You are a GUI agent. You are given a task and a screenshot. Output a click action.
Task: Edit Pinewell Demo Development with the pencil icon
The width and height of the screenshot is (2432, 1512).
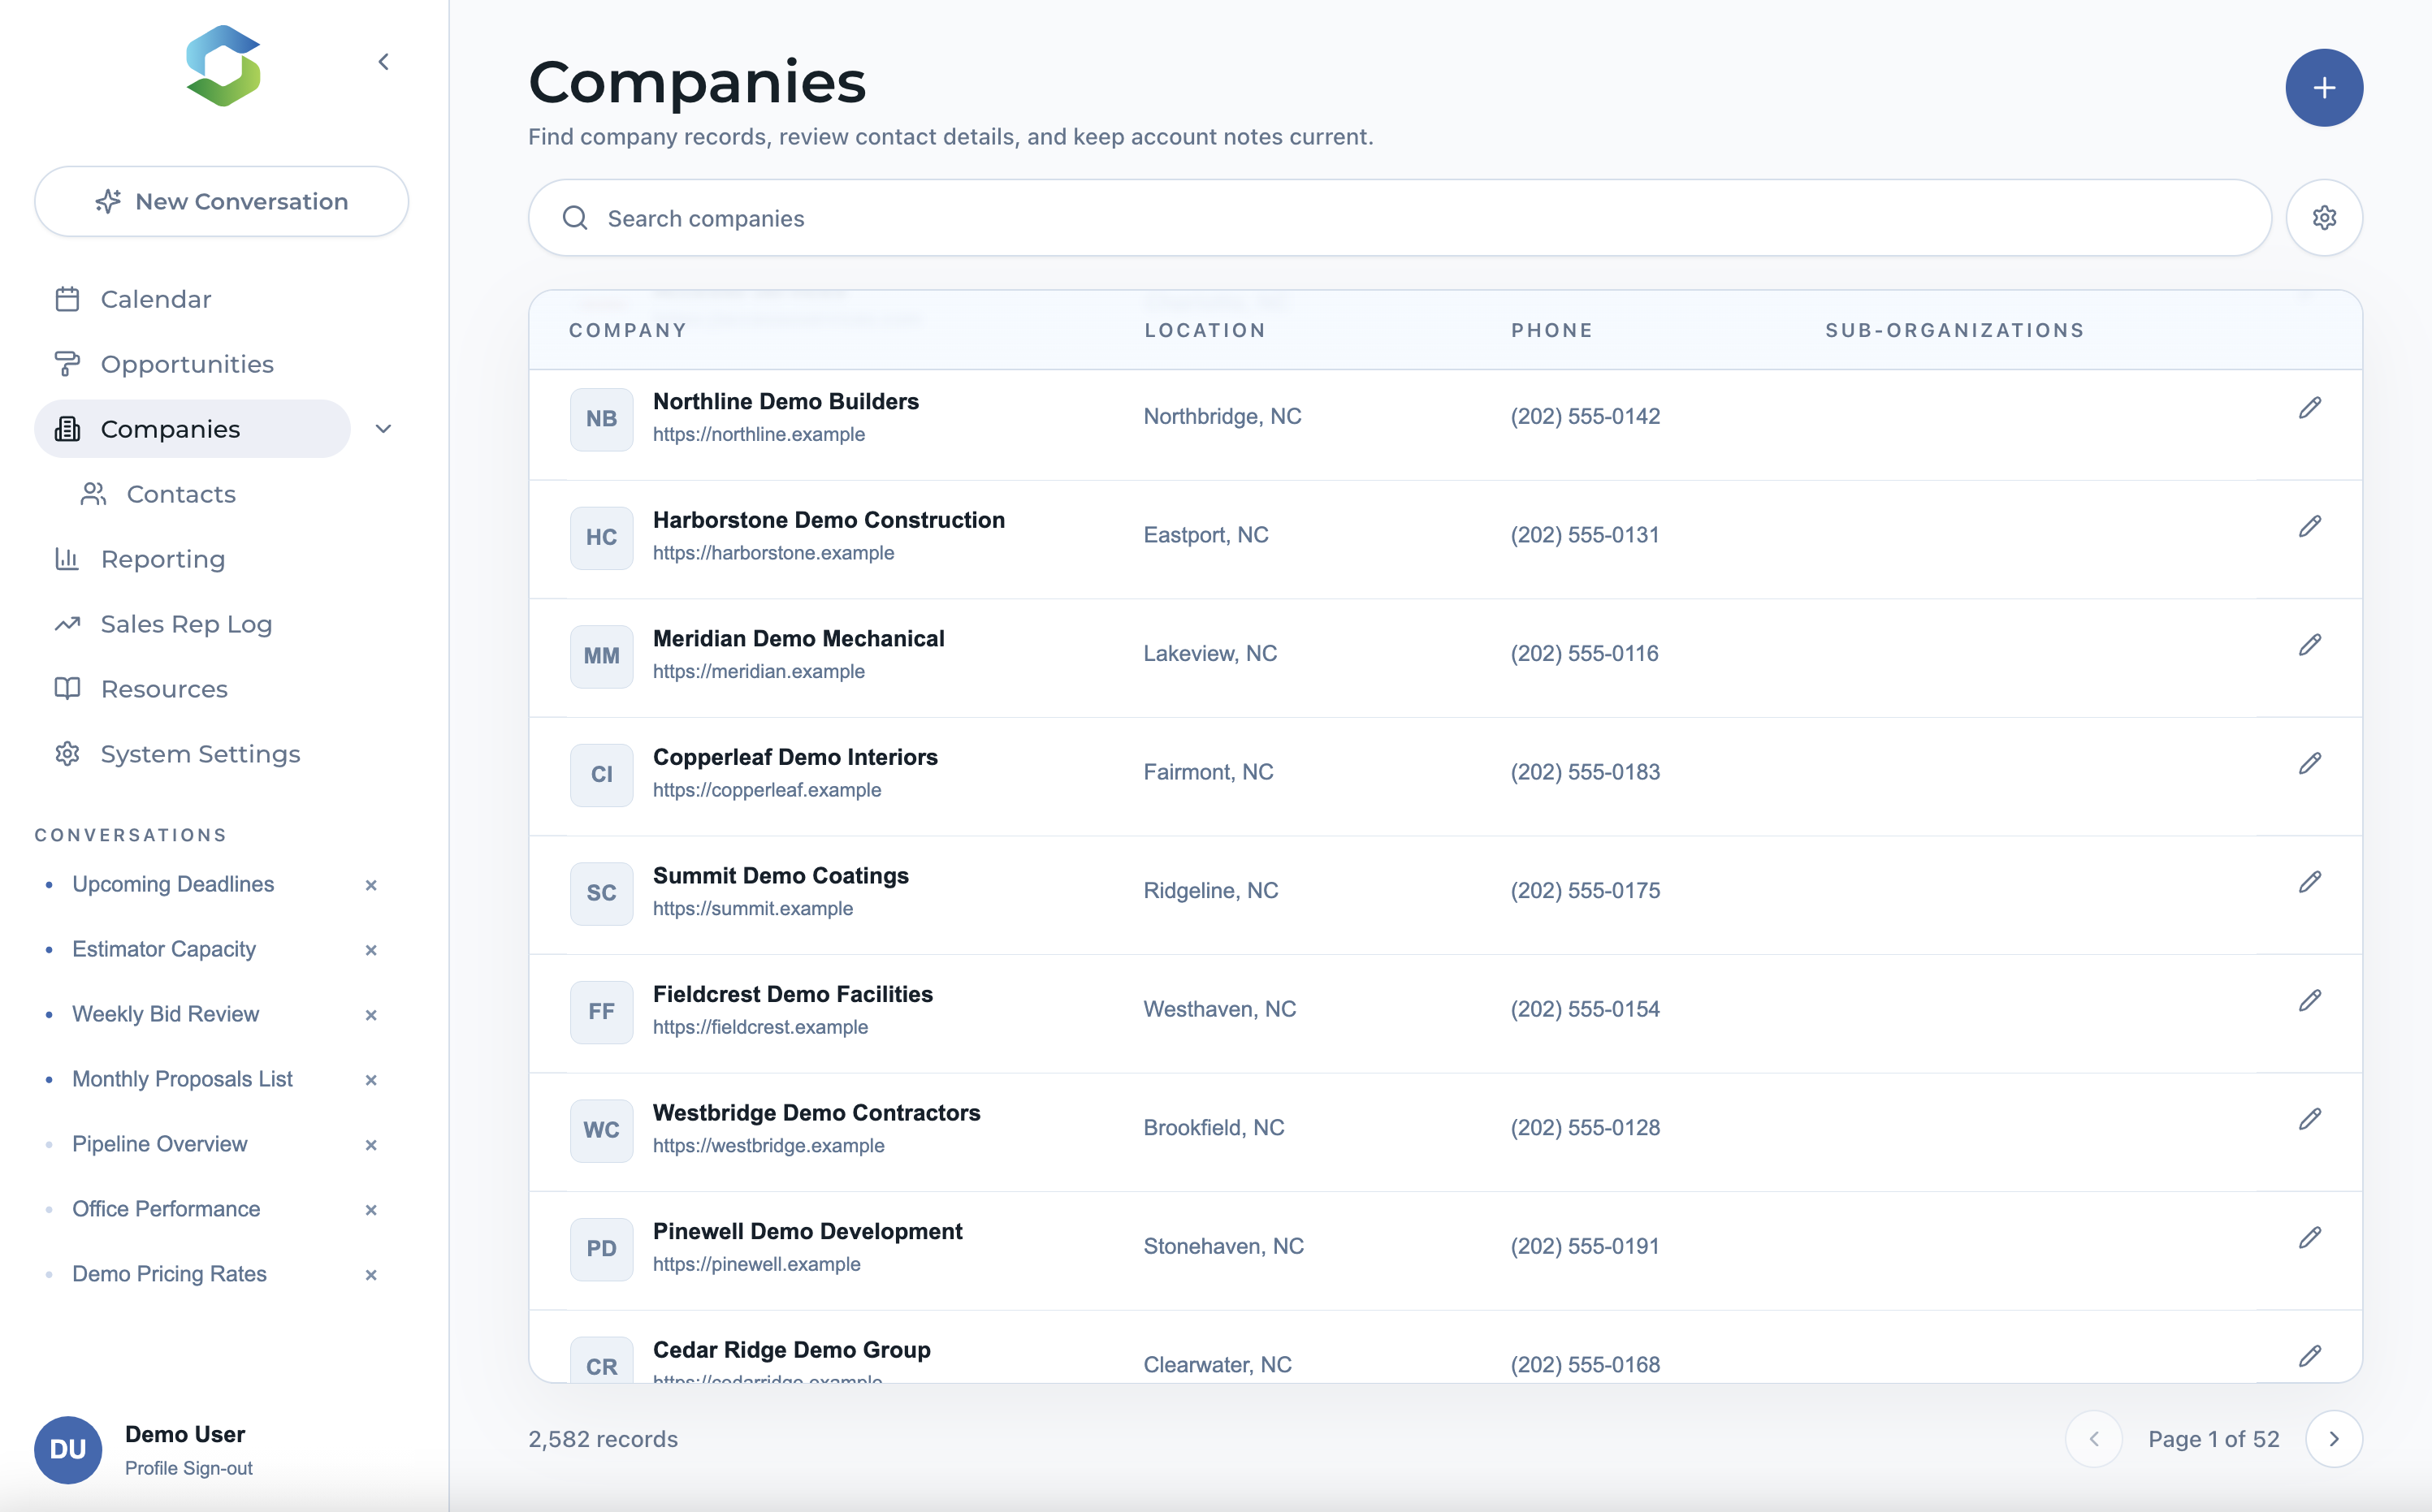2309,1238
